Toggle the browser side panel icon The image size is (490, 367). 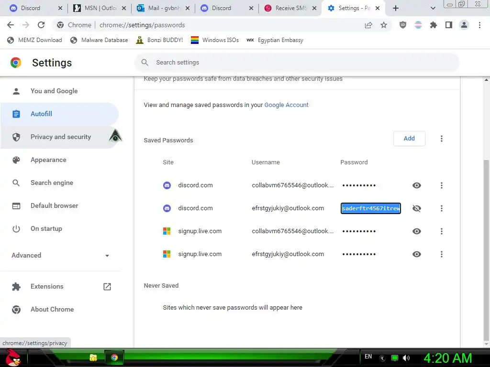[x=449, y=25]
